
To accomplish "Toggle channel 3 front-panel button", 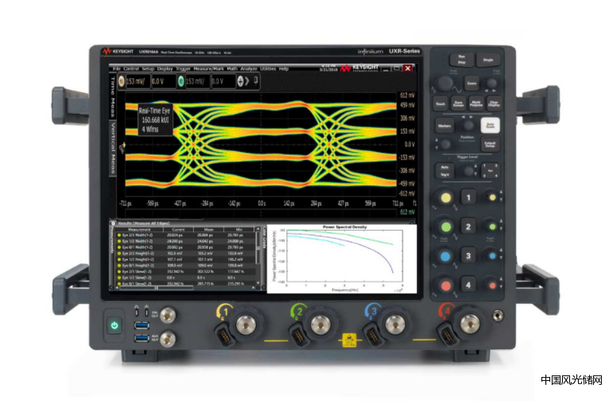I will [468, 255].
